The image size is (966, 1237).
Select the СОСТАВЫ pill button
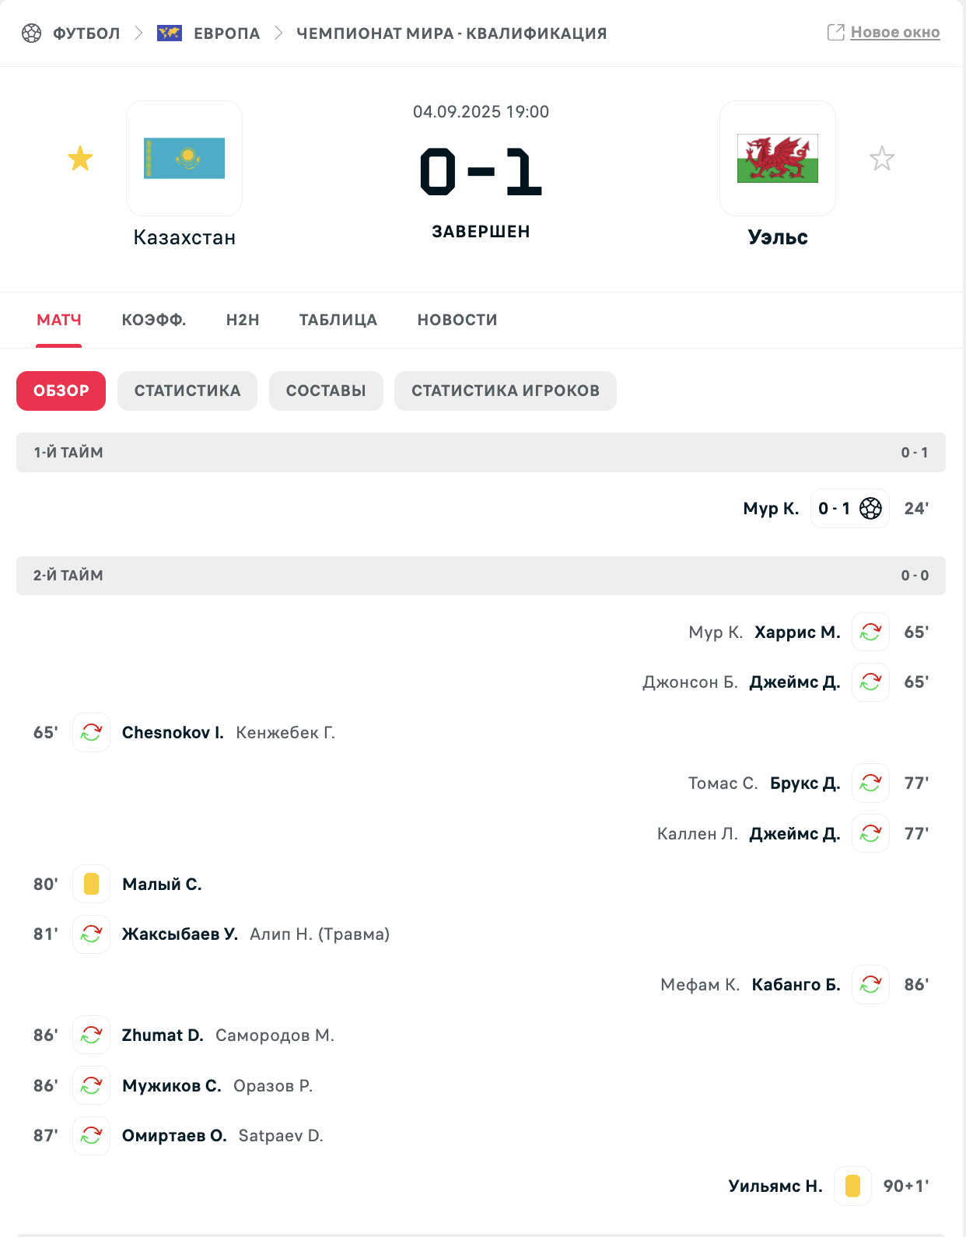click(326, 391)
